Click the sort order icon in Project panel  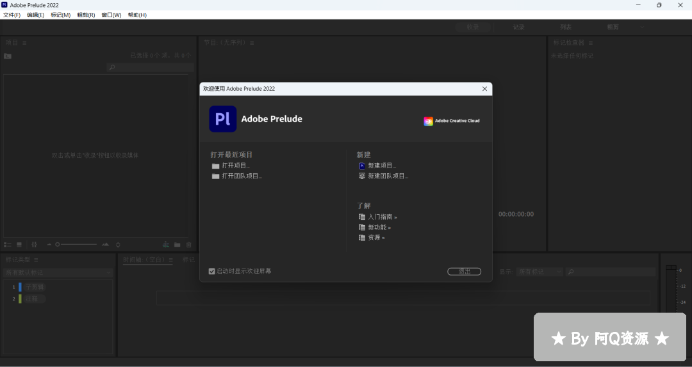[x=118, y=244]
